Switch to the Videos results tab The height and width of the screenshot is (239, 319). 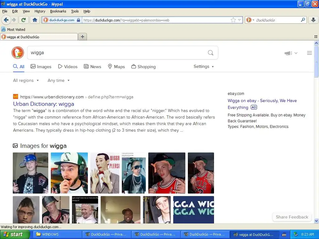pyautogui.click(x=68, y=67)
